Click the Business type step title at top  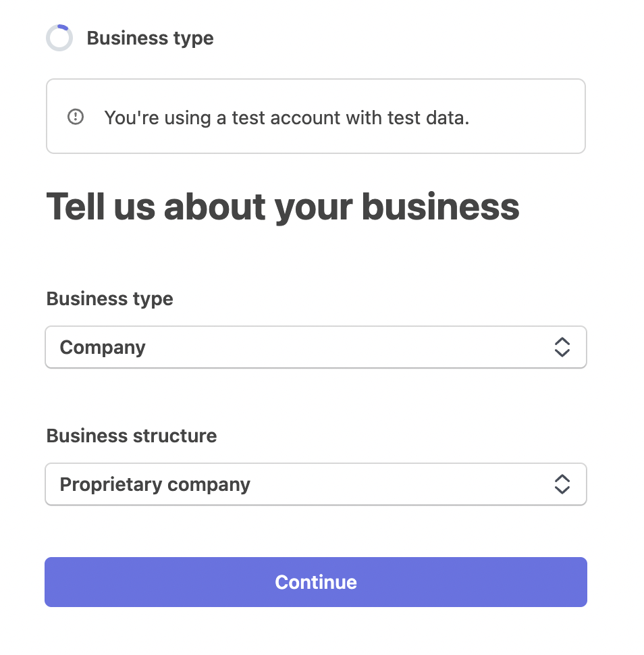click(151, 38)
